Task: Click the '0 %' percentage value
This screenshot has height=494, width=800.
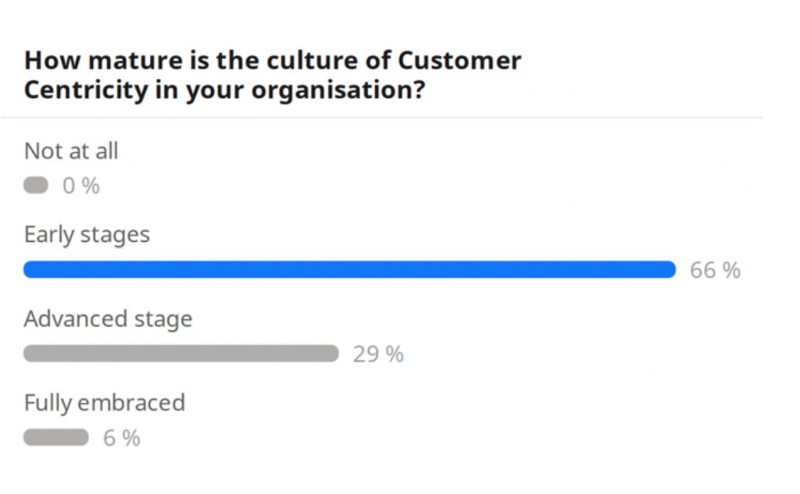Action: pyautogui.click(x=81, y=186)
